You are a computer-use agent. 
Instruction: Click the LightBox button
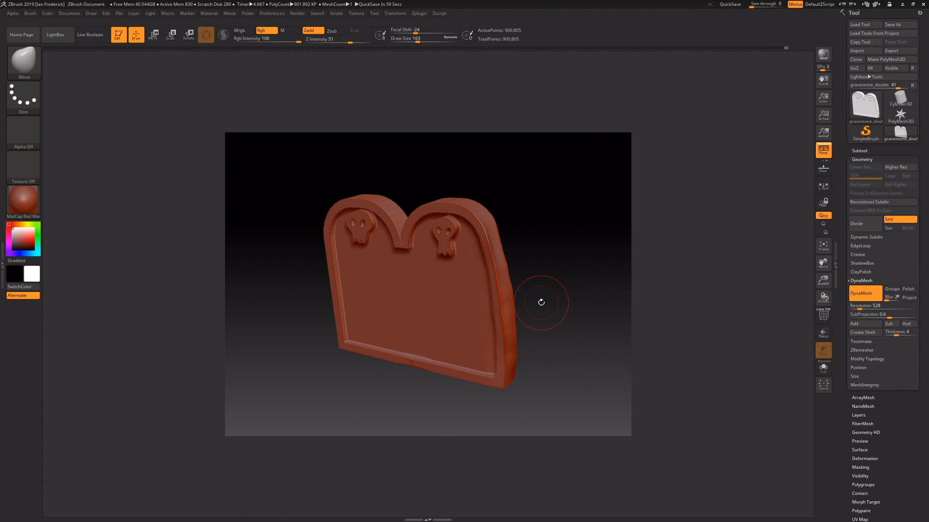tap(55, 35)
